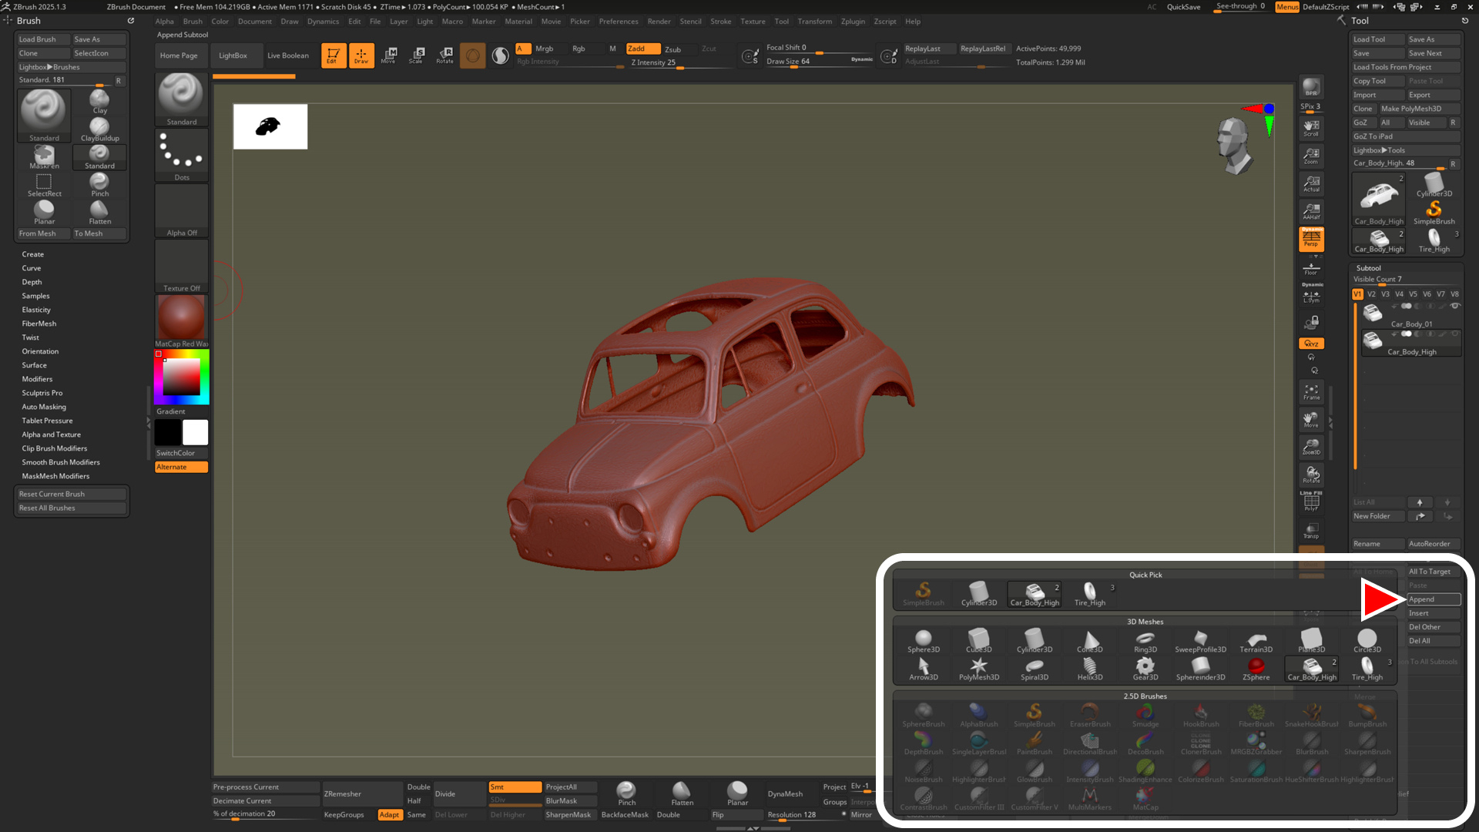1479x832 pixels.
Task: Open the Texture Off selector
Action: [181, 266]
